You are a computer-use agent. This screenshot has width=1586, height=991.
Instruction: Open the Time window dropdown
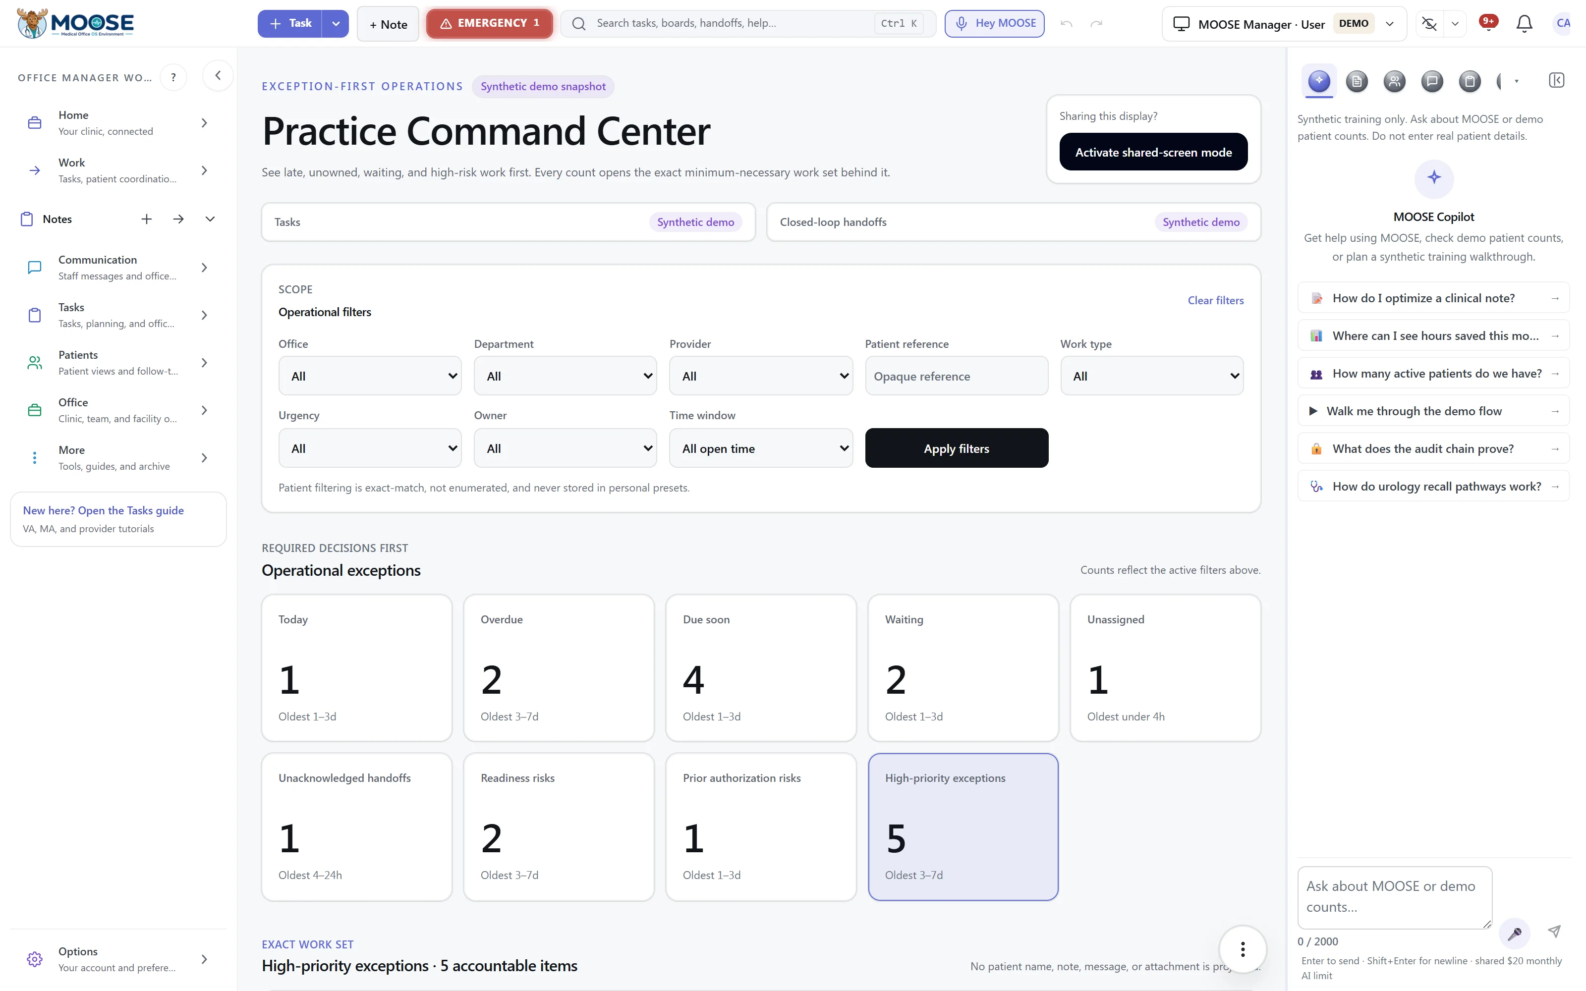point(761,448)
